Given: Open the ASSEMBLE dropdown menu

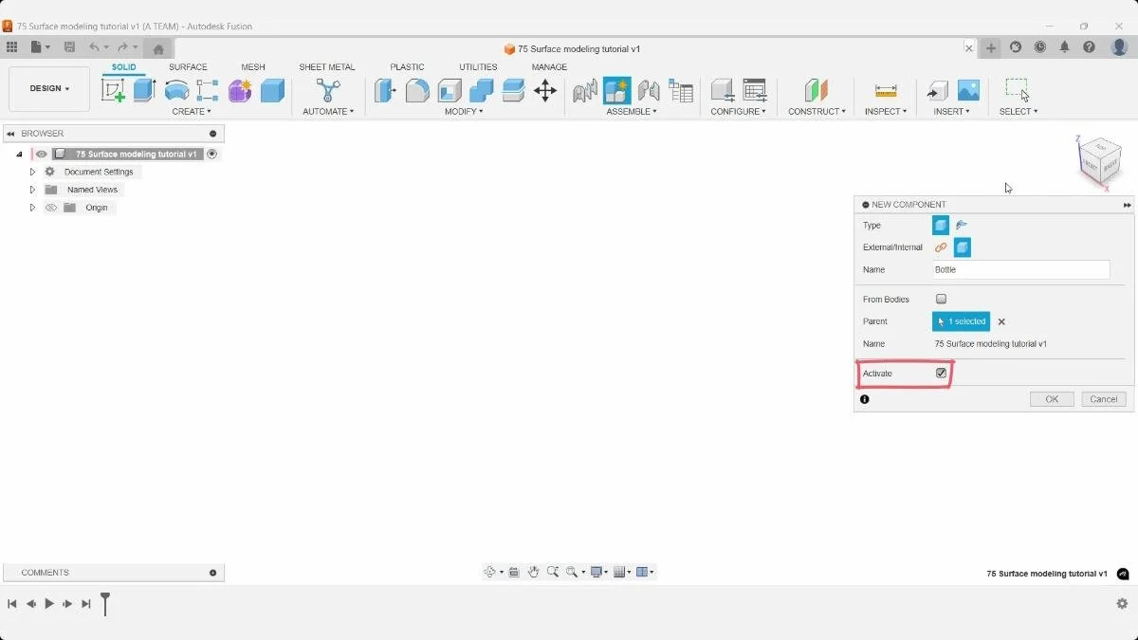Looking at the screenshot, I should (633, 111).
